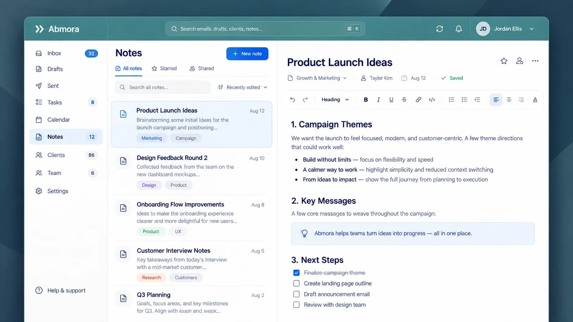Open Help & support
Viewport: 573px width, 322px height.
pos(60,291)
